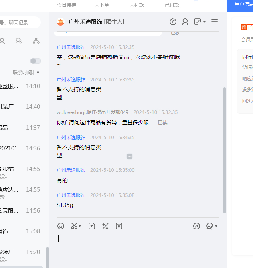Toggle the switch above contact list
The height and width of the screenshot is (268, 253).
click(36, 61)
